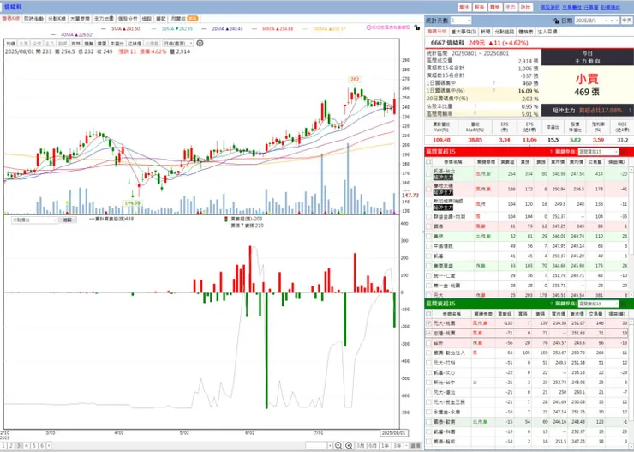Click the zoom out magnifier icon
This screenshot has width=634, height=452.
pyautogui.click(x=338, y=445)
